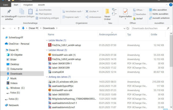Select the jdk-23_windows-x64_bin file icon

tap(50, 82)
